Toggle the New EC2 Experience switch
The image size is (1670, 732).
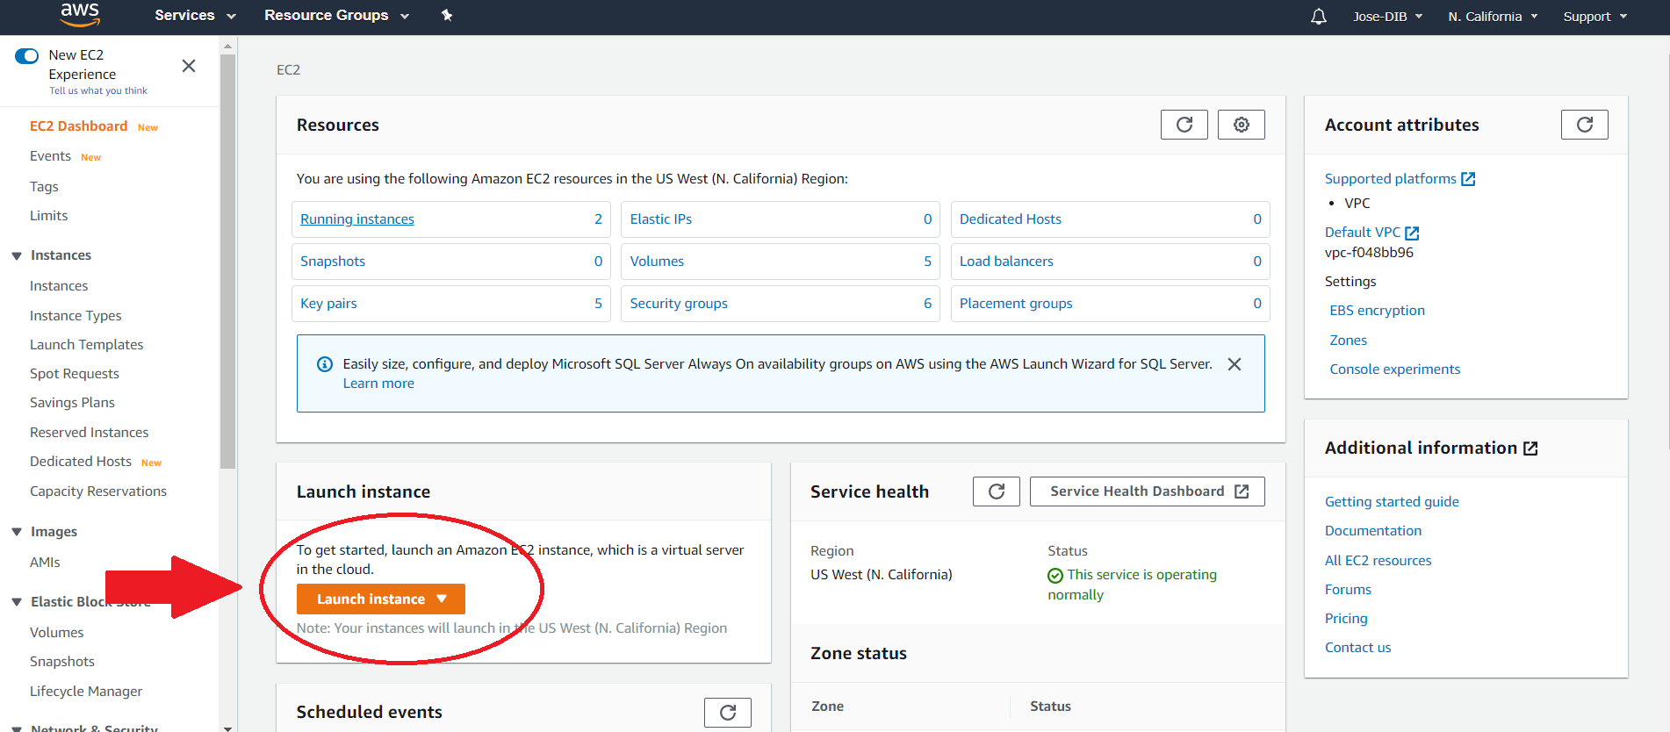point(27,56)
